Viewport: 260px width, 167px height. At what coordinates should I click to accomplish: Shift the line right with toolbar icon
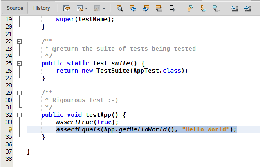247,8
